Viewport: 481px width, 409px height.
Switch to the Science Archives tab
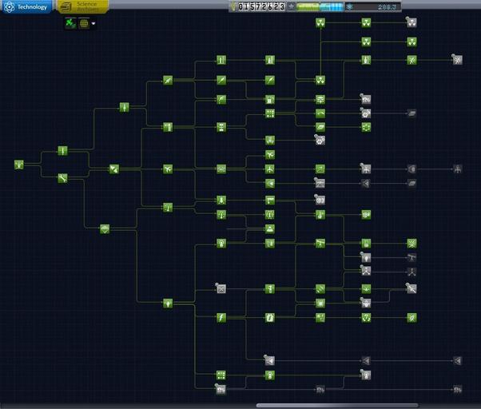83,6
